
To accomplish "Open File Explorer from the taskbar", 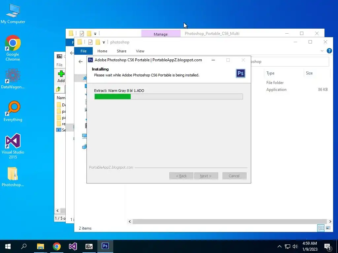I will 40,246.
